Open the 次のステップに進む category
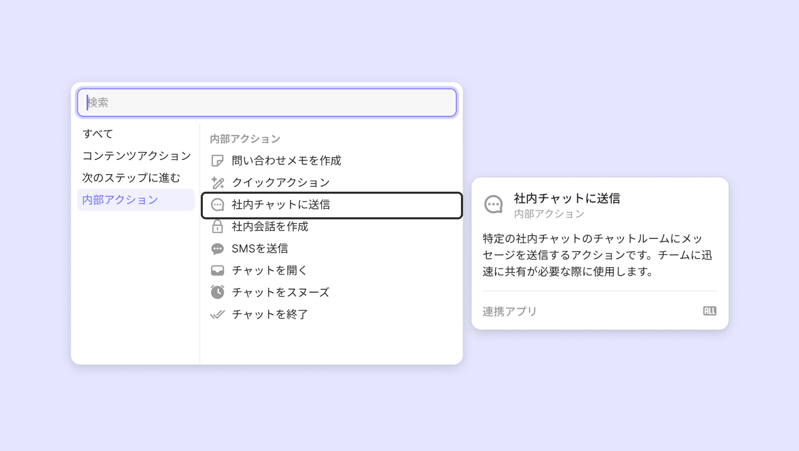 pos(131,178)
